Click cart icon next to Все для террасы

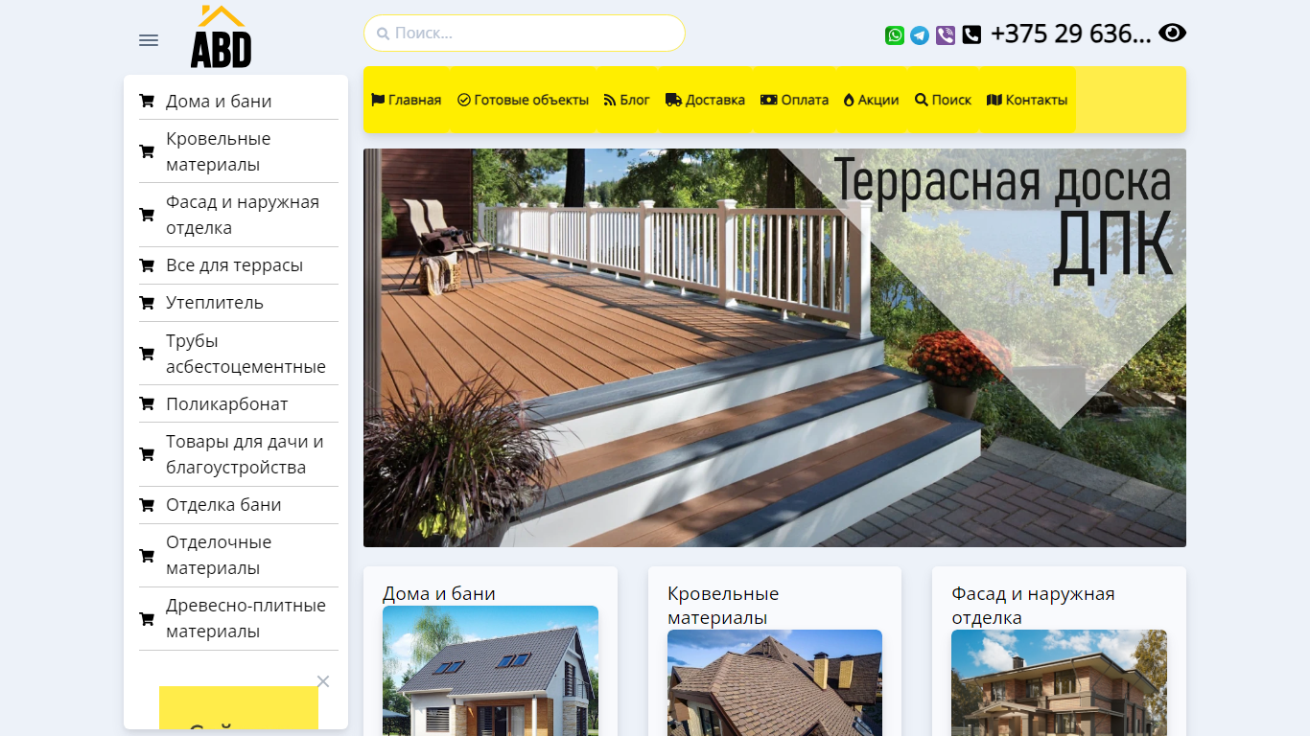[147, 265]
